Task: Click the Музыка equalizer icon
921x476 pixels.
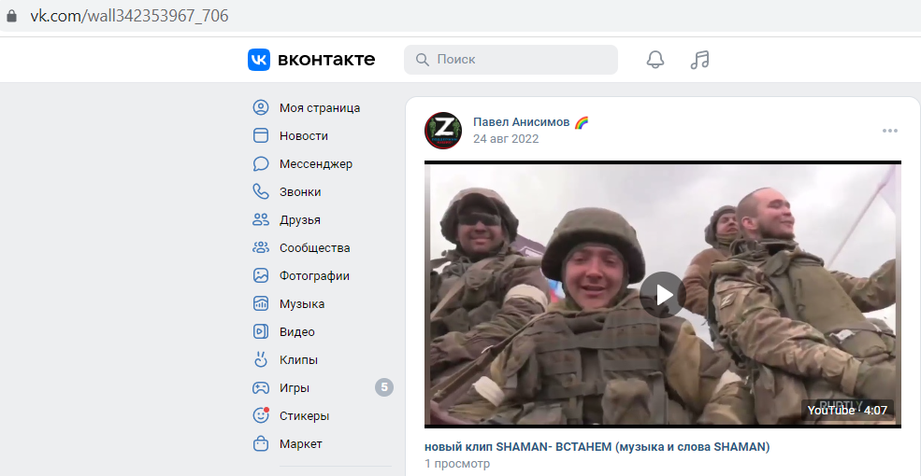Action: (260, 303)
